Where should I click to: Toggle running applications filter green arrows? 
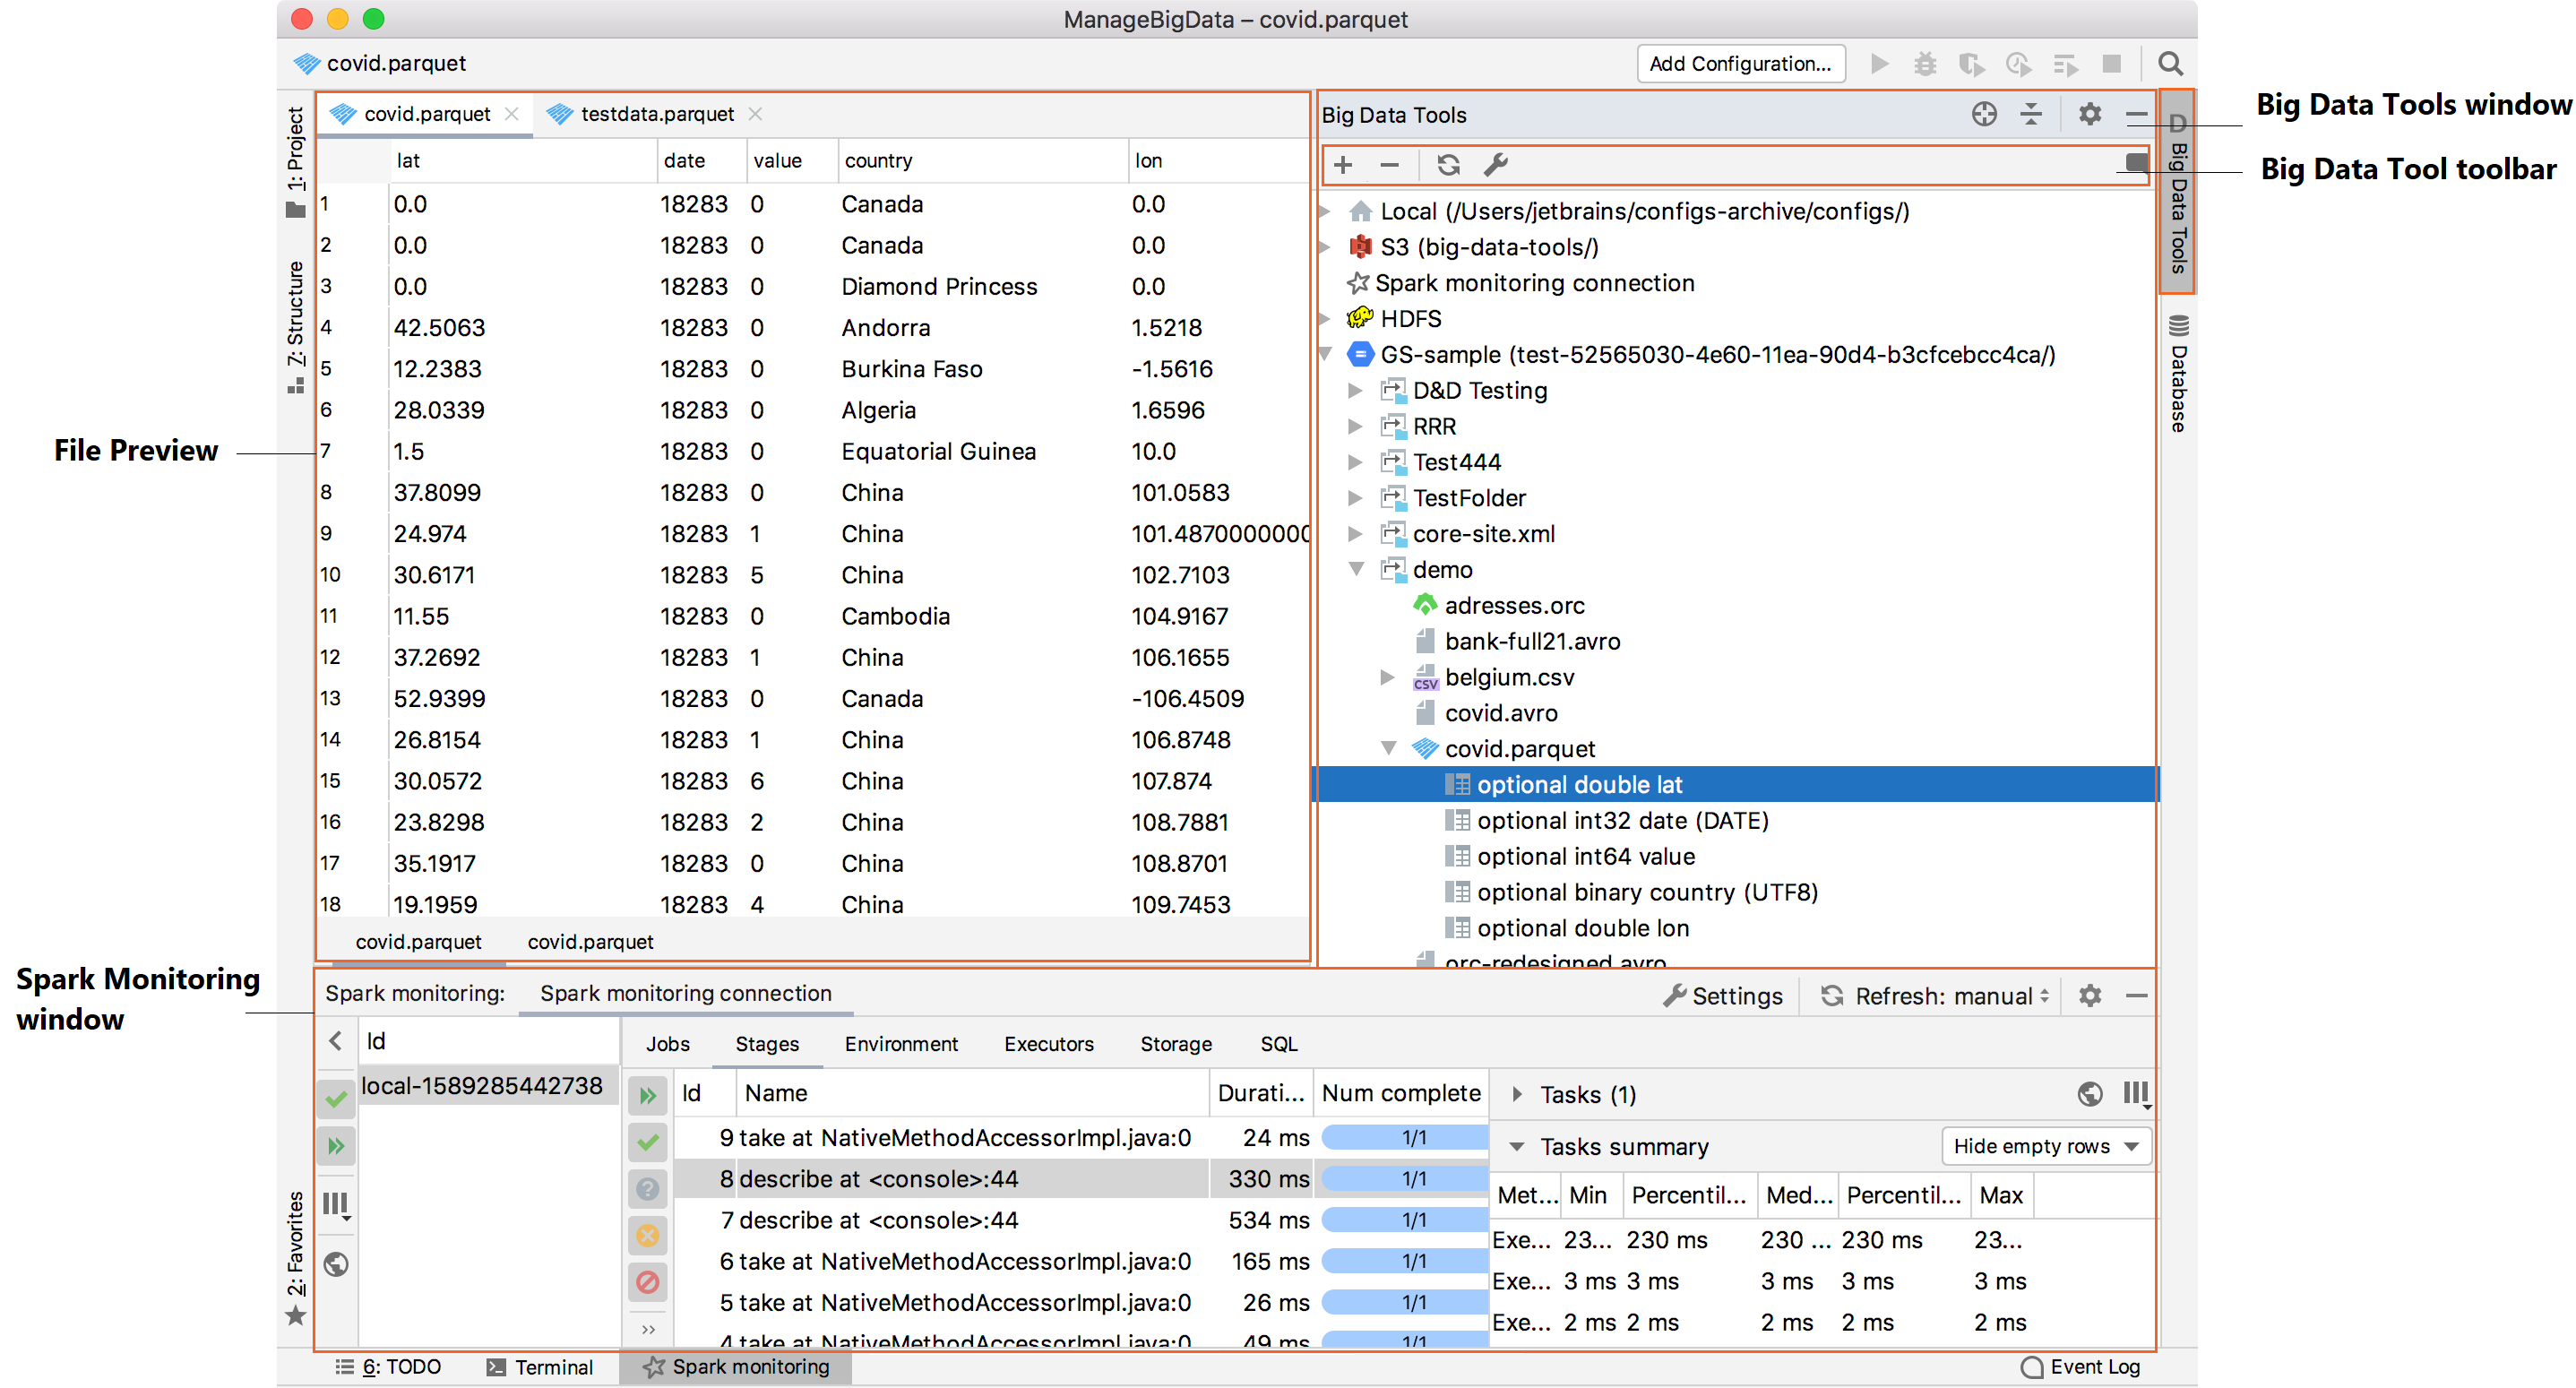tap(336, 1145)
